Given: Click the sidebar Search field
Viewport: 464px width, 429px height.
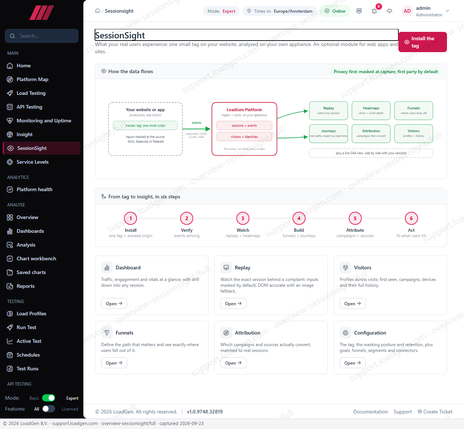Looking at the screenshot, I should (x=42, y=36).
